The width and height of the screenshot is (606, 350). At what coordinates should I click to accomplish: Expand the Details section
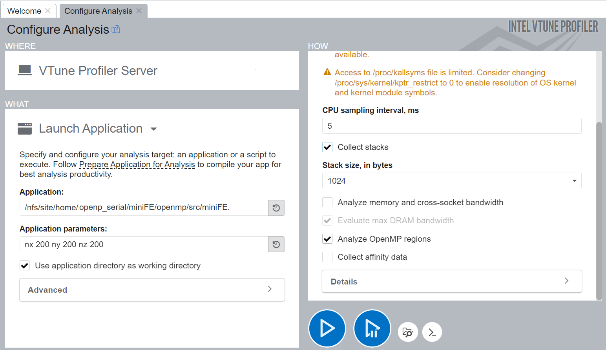pos(451,281)
